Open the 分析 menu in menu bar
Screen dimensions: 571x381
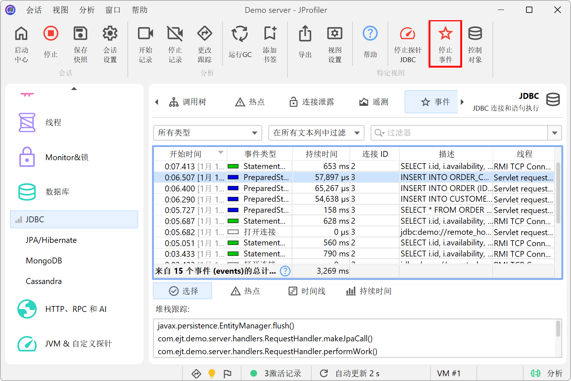(87, 10)
